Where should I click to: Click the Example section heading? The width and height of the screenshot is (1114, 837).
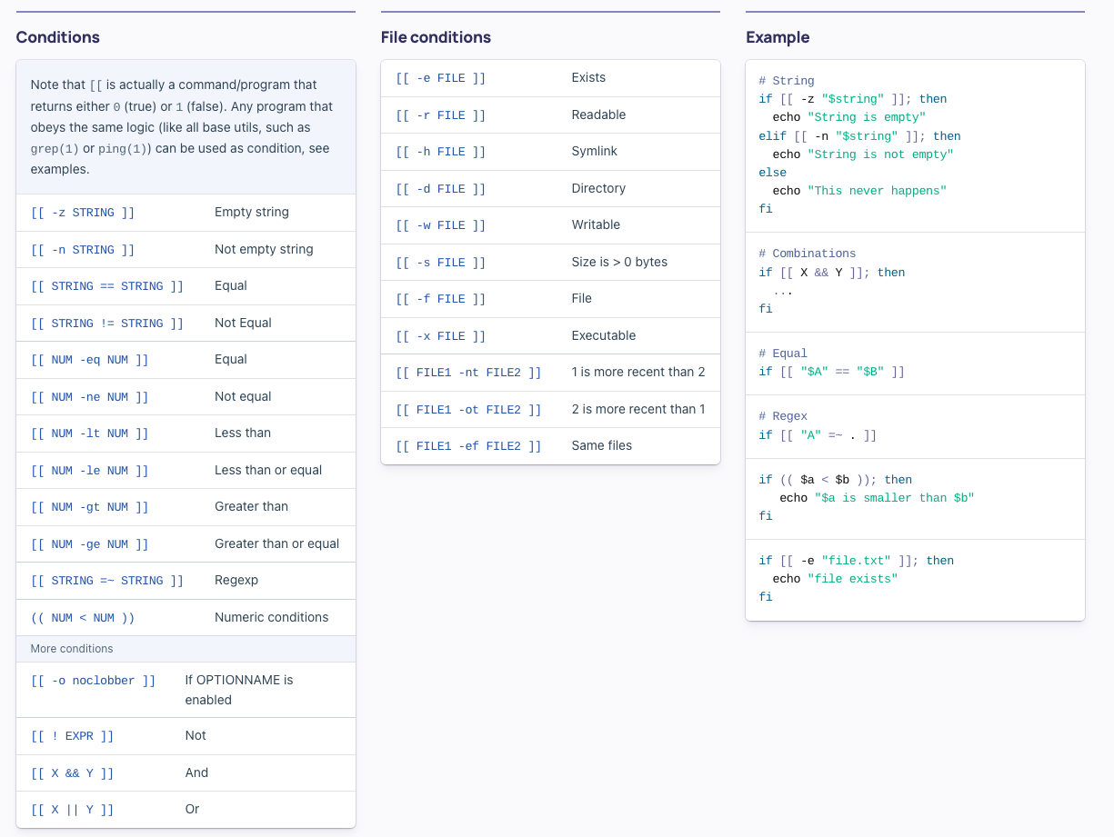coord(778,37)
